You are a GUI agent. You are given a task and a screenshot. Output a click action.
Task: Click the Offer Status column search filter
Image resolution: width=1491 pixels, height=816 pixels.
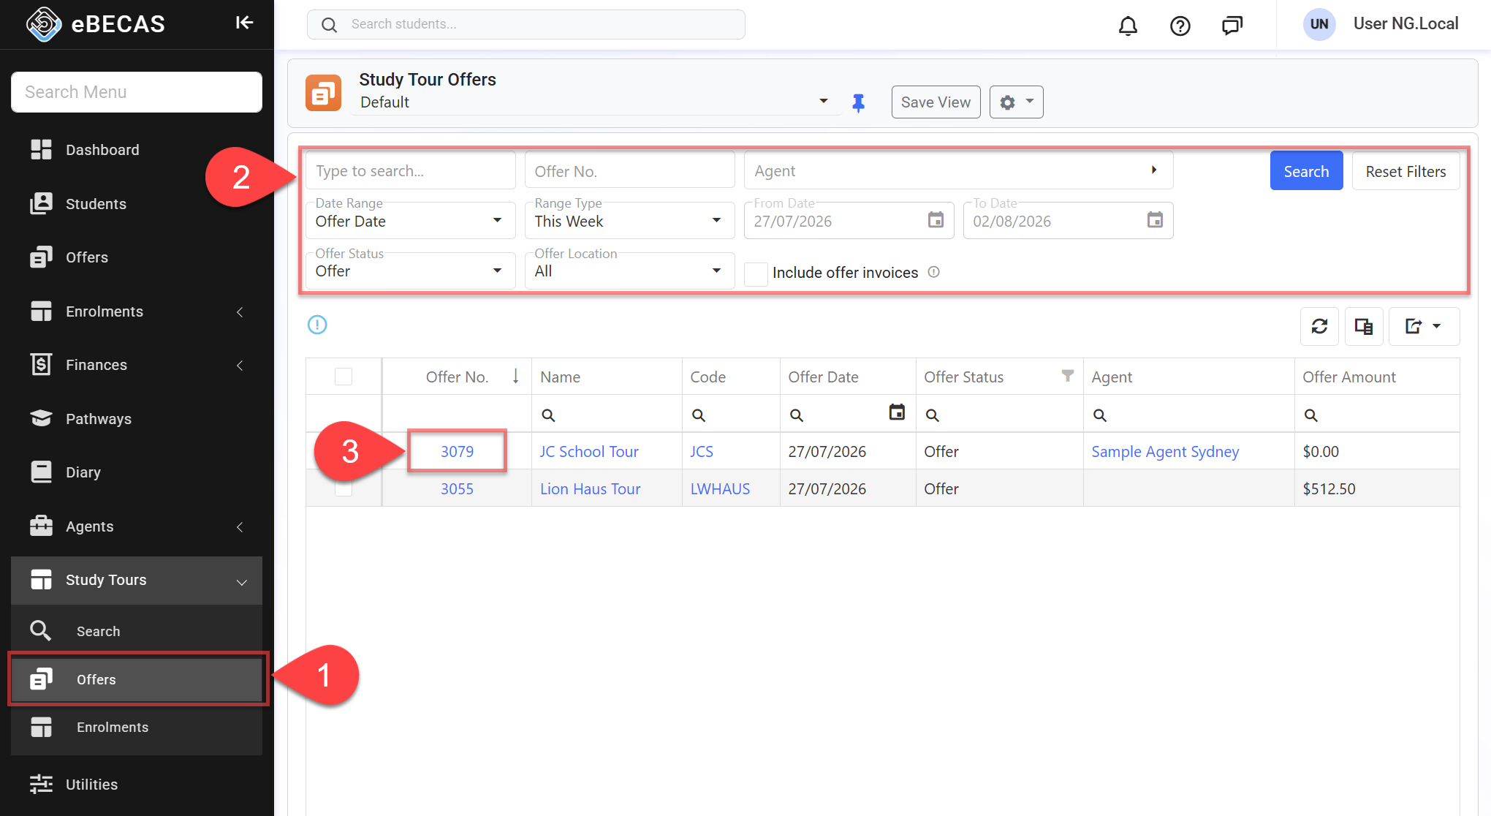point(932,415)
